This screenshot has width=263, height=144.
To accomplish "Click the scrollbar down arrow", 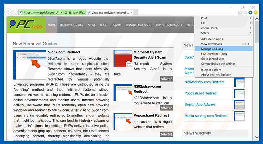I will [257, 137].
